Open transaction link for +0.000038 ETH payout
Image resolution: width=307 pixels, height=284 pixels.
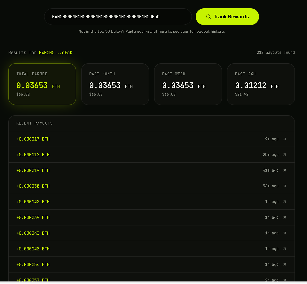(x=285, y=186)
